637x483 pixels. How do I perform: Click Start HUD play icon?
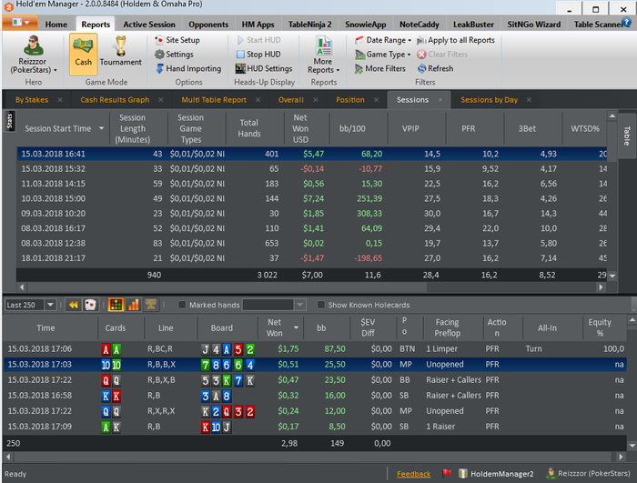tap(240, 40)
